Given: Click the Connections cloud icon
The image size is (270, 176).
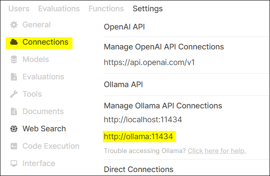Looking at the screenshot, I should tap(13, 42).
